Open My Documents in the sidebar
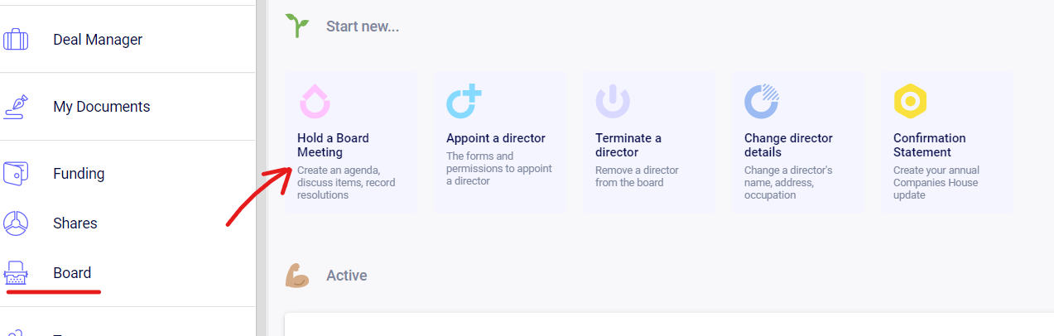1054x336 pixels. point(101,107)
